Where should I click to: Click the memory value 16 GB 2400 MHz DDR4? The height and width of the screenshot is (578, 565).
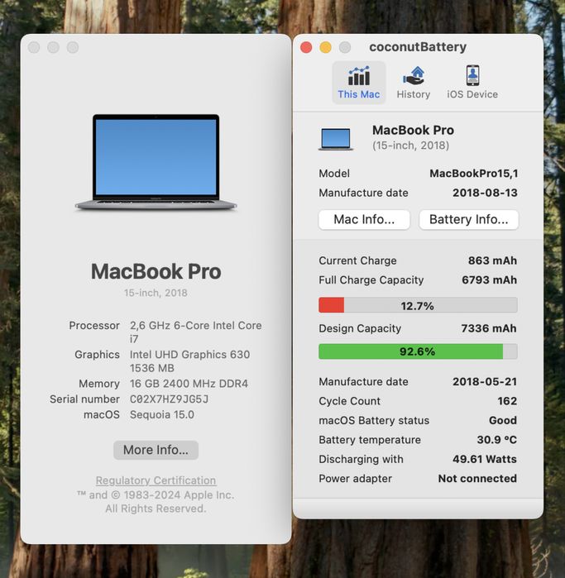pyautogui.click(x=189, y=384)
